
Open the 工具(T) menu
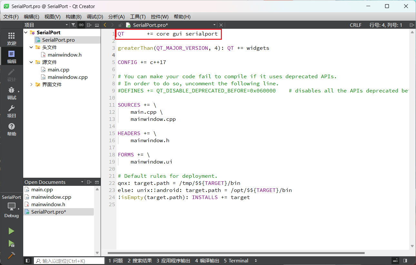(138, 17)
